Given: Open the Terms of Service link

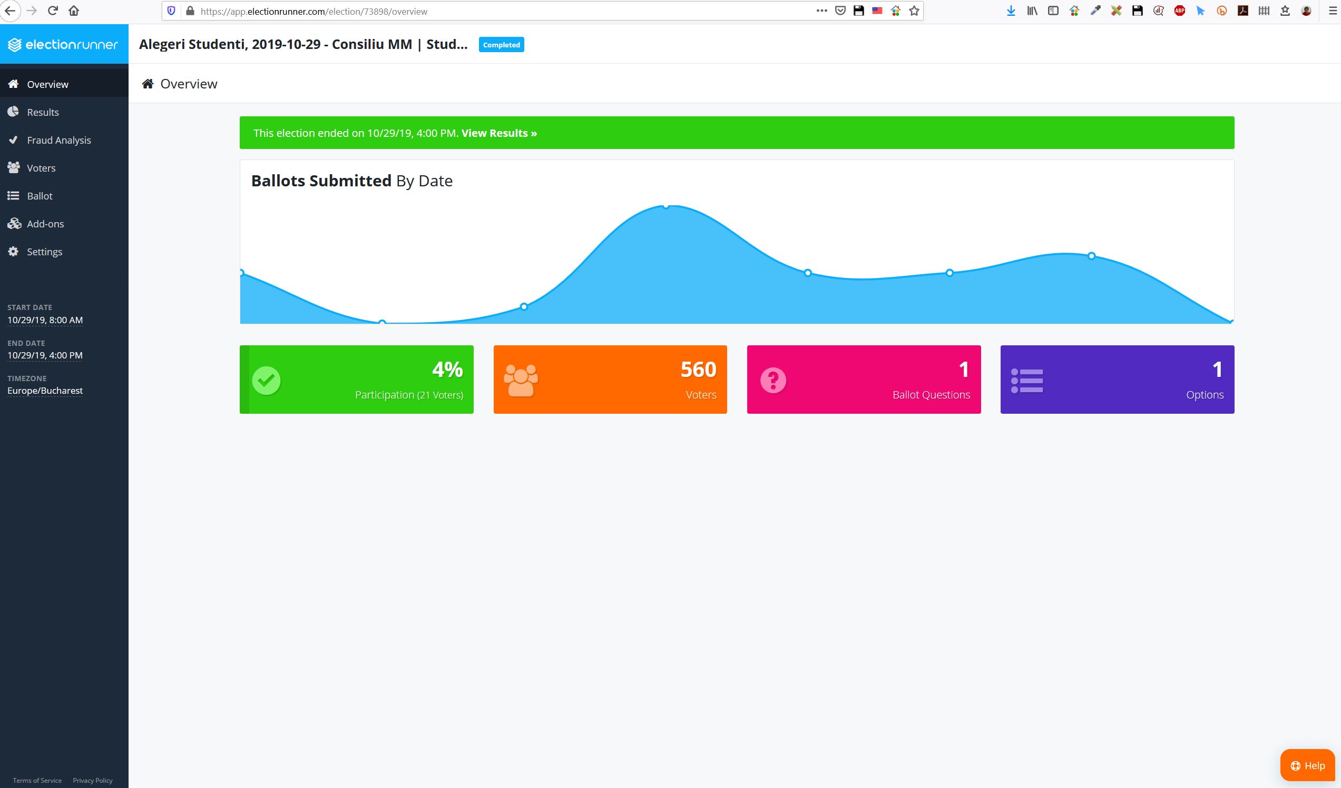Looking at the screenshot, I should pos(37,780).
